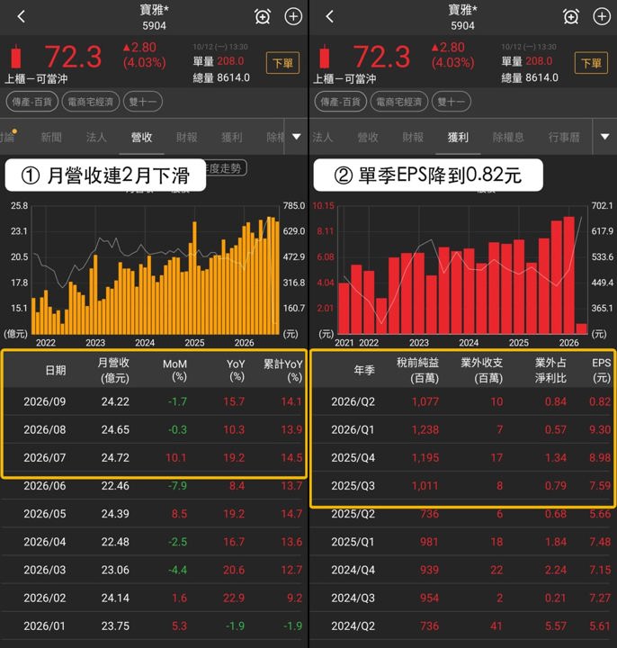Expand tab list arrow in right panel
The height and width of the screenshot is (648, 617).
coord(605,137)
